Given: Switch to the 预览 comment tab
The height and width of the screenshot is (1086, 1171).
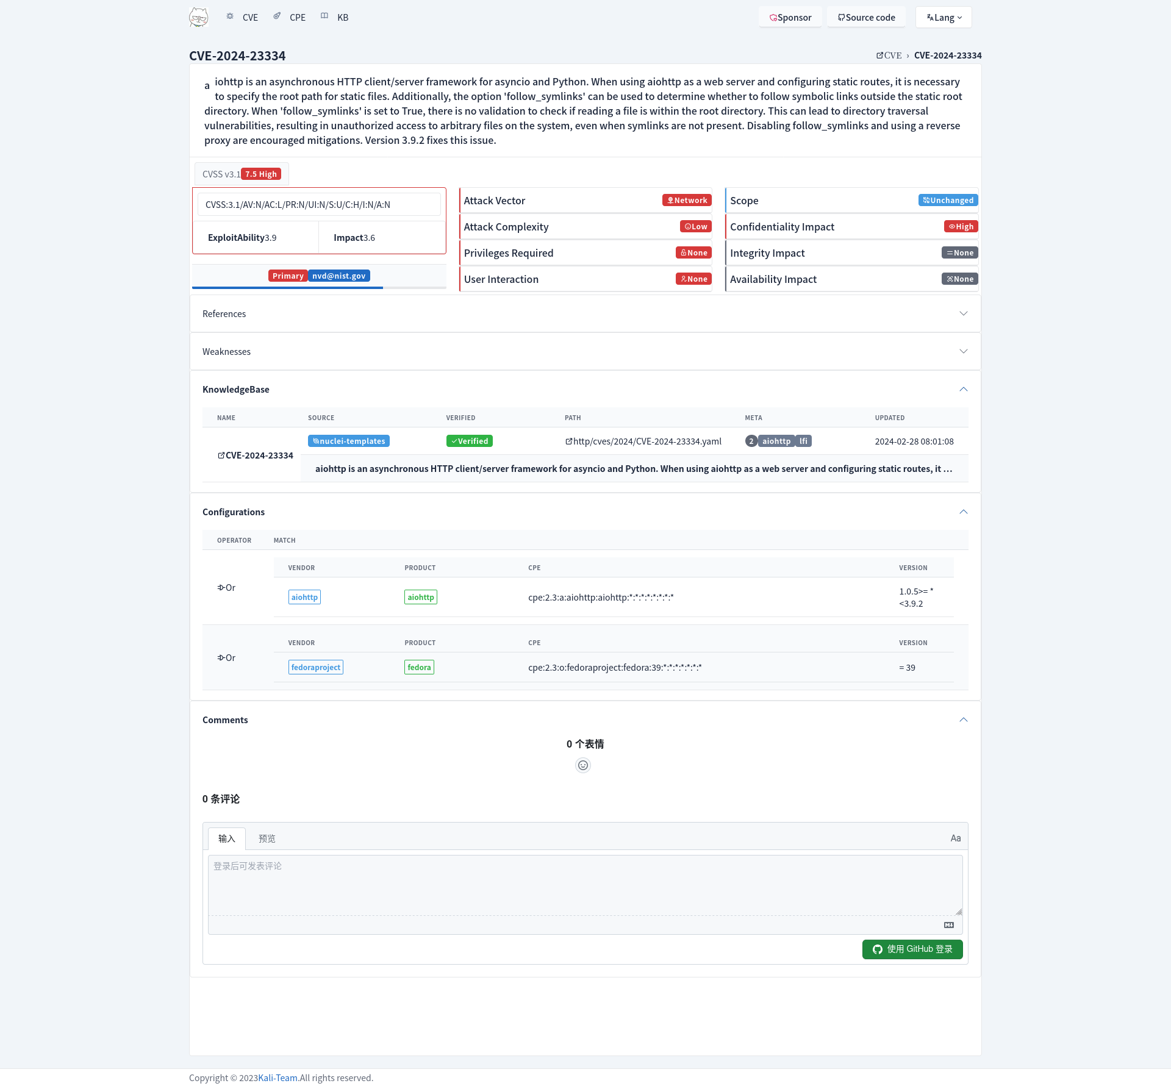Looking at the screenshot, I should click(x=267, y=838).
